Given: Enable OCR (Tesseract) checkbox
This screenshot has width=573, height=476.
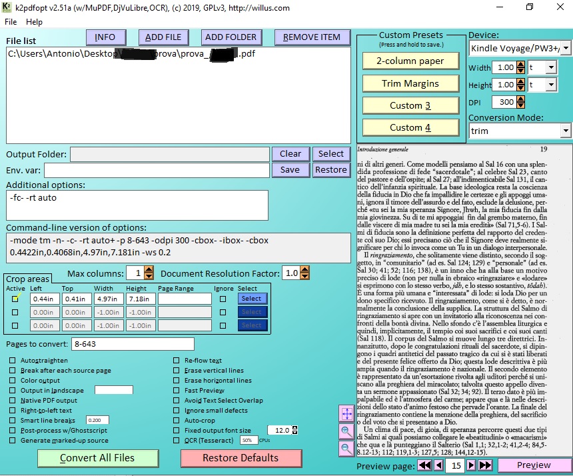Looking at the screenshot, I should point(176,440).
